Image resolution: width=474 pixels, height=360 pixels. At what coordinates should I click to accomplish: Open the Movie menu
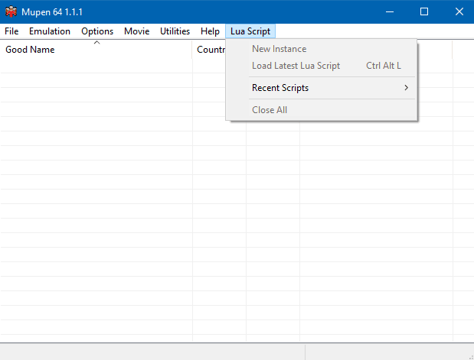[x=136, y=31]
